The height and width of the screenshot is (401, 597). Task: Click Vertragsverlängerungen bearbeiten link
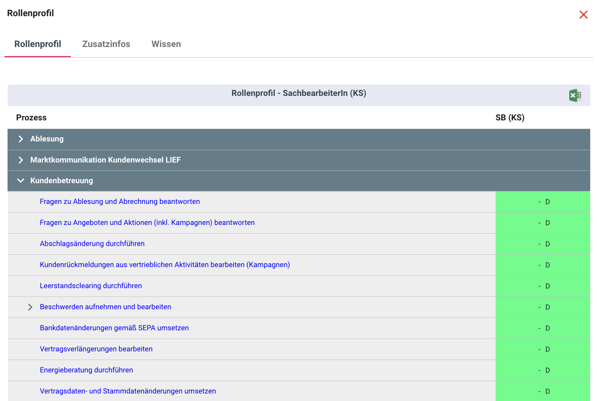point(96,349)
